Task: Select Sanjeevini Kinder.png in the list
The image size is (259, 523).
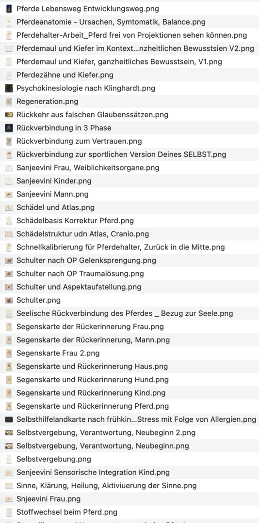Action: (x=129, y=181)
